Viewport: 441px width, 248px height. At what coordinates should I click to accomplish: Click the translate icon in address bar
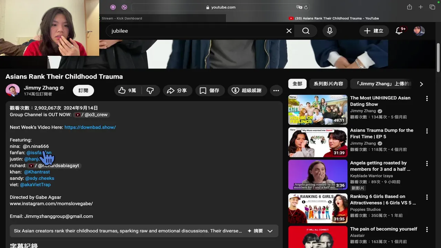[x=299, y=7]
